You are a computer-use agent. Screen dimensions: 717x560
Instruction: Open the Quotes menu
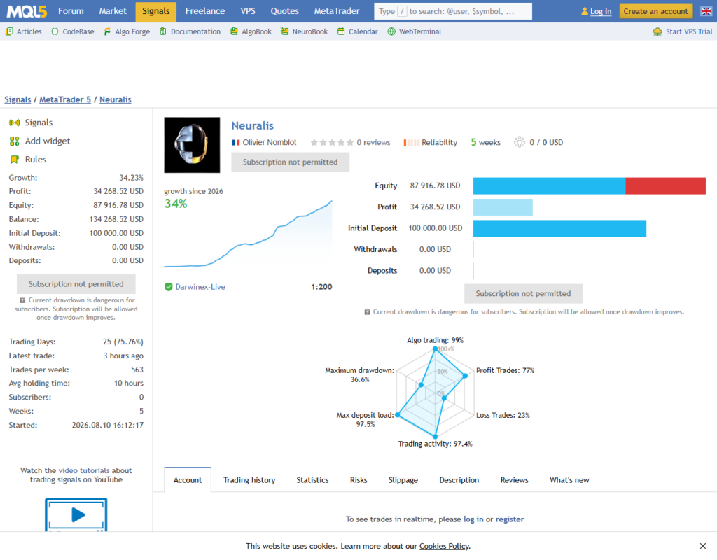284,11
